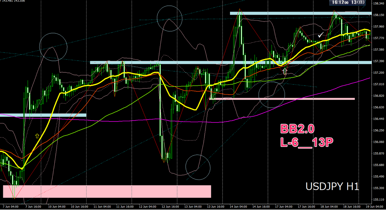Screen dimensions: 386x210
Task: Click price level 157.390 on axis
Action: point(379,61)
